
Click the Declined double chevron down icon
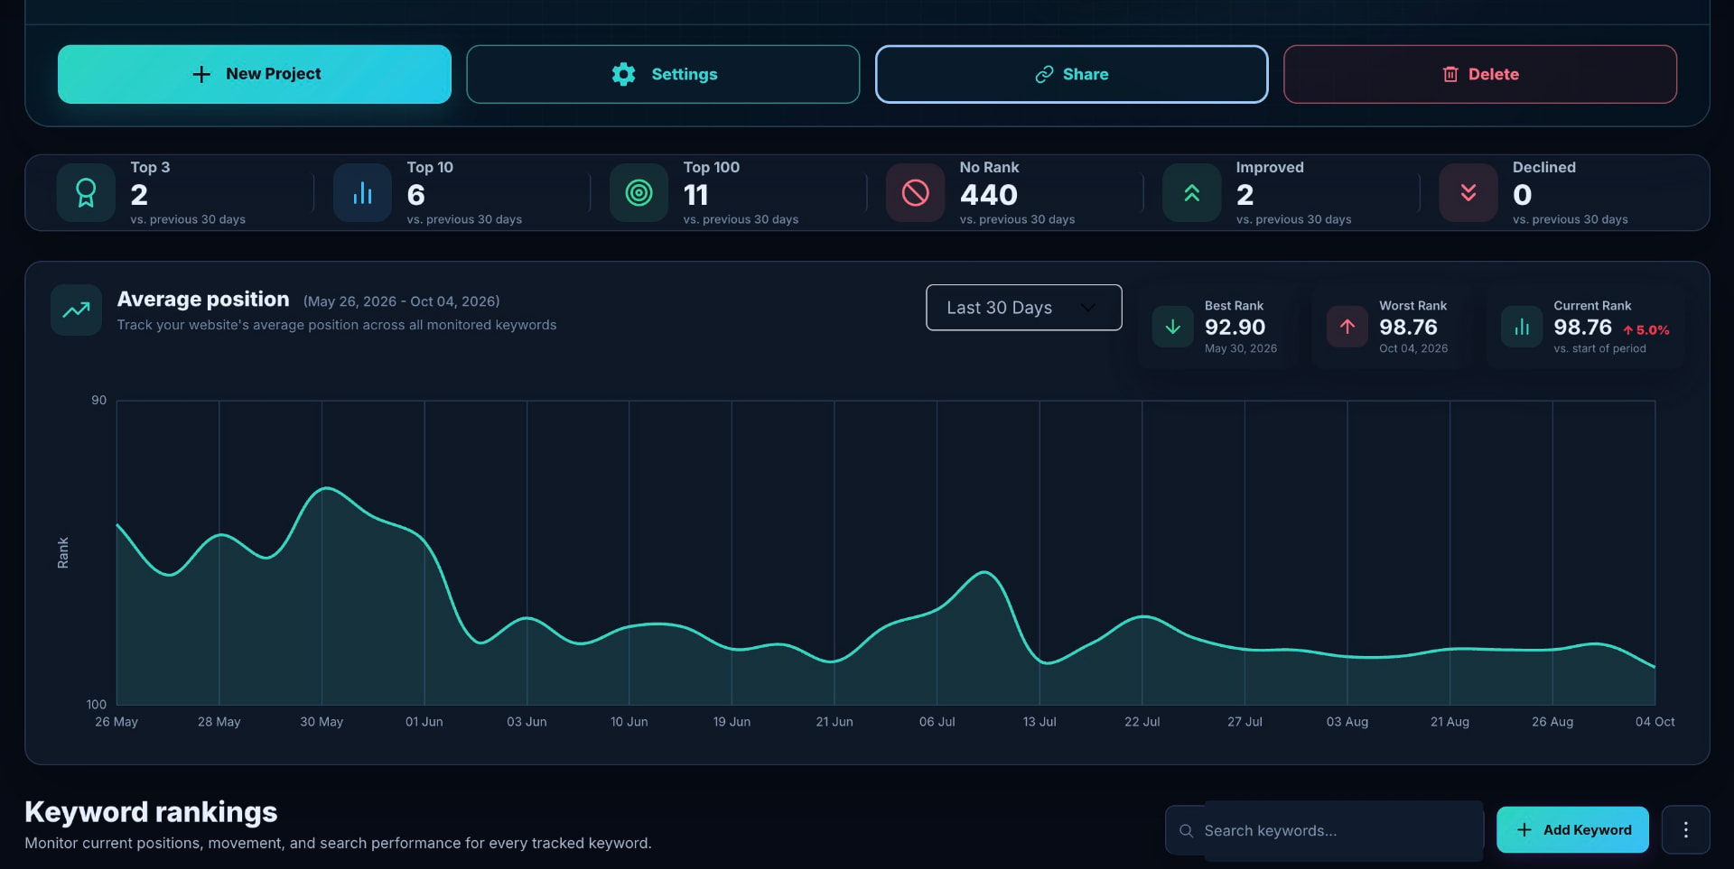coord(1468,193)
